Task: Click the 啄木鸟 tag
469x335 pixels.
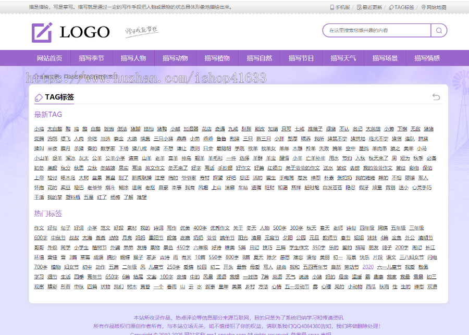Action: tap(68, 178)
